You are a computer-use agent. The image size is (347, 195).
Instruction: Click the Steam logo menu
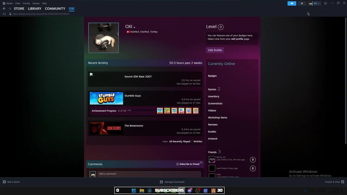pos(8,3)
